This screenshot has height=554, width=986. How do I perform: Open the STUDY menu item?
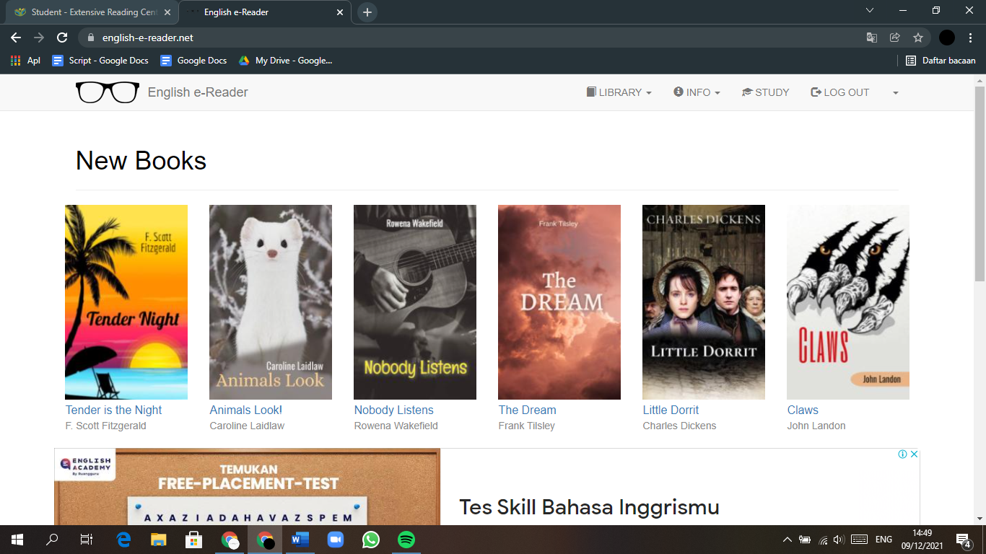(x=766, y=92)
